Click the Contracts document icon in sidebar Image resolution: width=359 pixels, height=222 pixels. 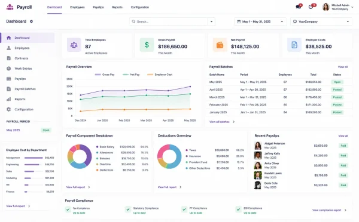coord(9,58)
